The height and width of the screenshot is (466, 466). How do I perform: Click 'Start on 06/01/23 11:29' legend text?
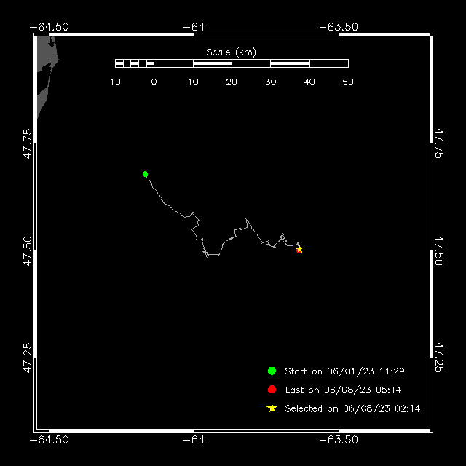(x=344, y=371)
